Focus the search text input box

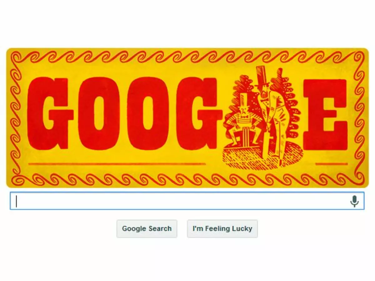point(187,201)
